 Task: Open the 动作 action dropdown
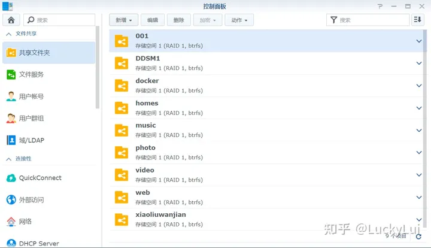coord(239,20)
